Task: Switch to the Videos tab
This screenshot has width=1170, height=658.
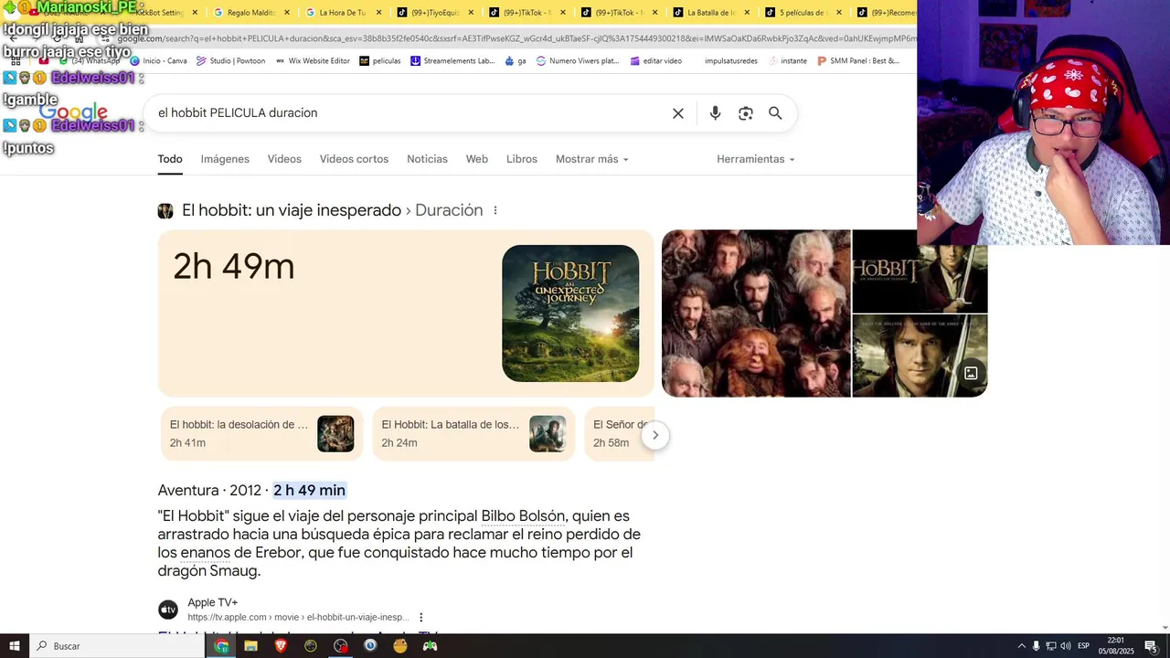Action: coord(284,159)
